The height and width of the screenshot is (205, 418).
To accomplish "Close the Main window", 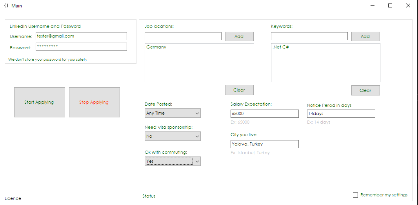I will click(x=408, y=5).
